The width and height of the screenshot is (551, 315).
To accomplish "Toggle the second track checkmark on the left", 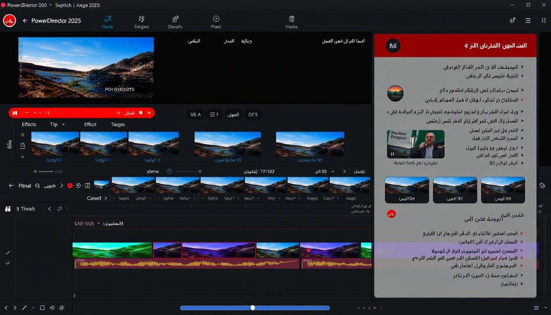I will (8, 263).
